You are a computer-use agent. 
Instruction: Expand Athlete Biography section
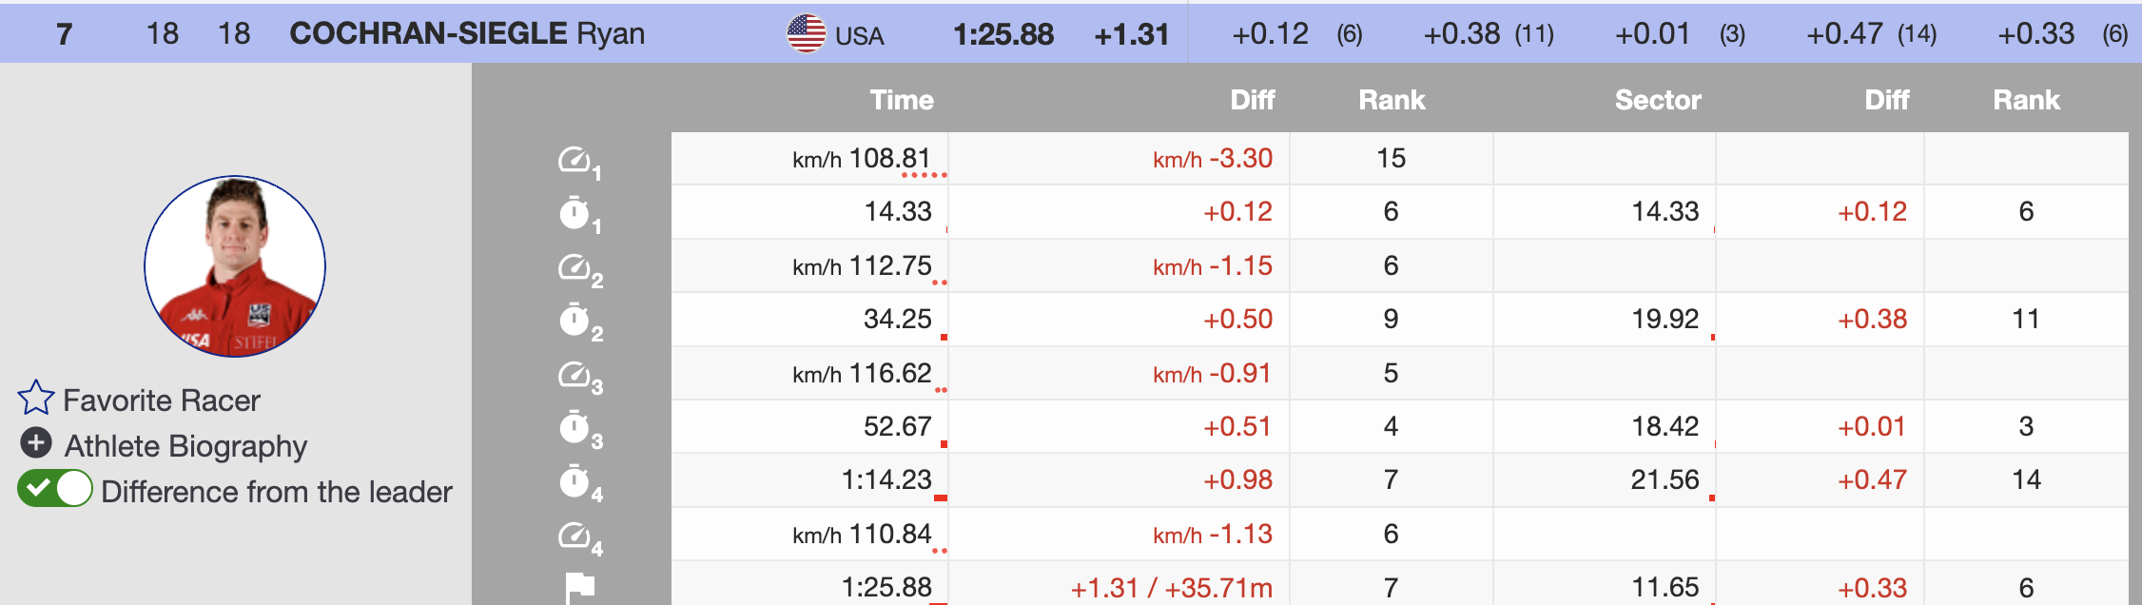(36, 443)
